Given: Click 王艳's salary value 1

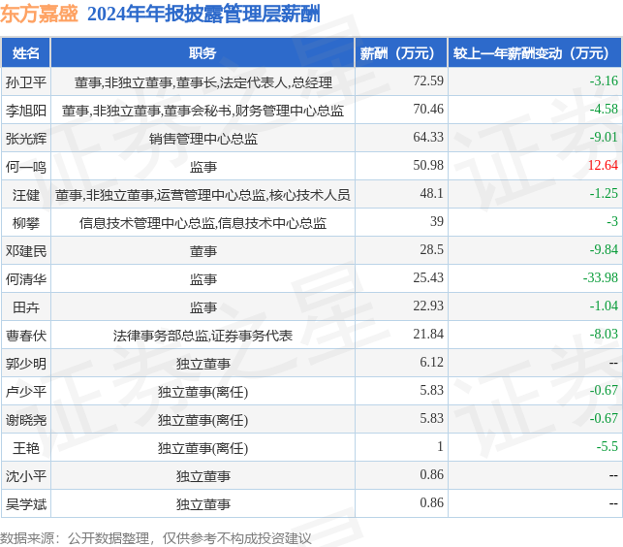Looking at the screenshot, I should [x=440, y=446].
